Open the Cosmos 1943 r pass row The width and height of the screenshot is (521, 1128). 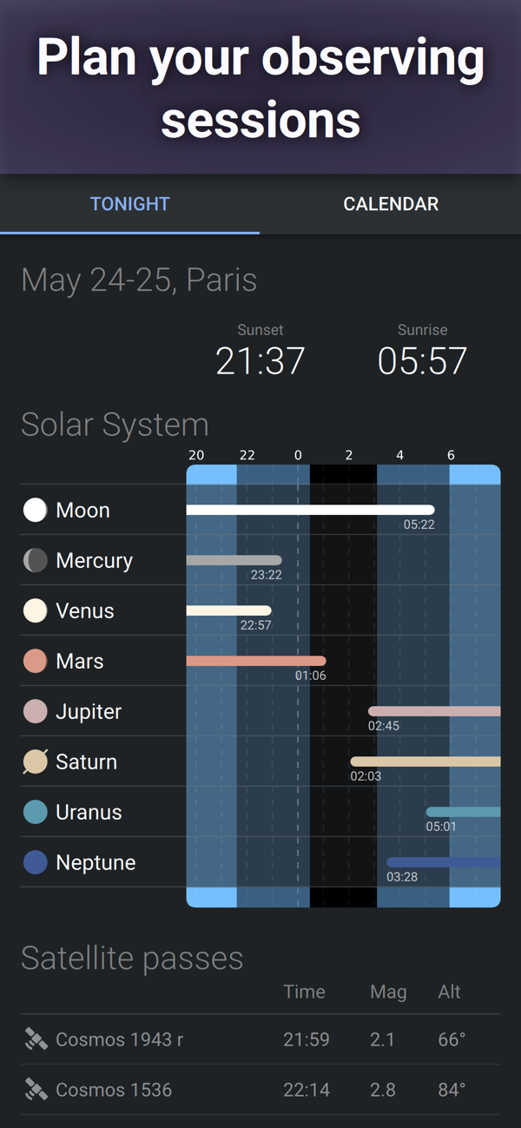260,1039
